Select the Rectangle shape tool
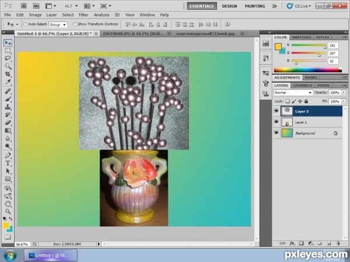The height and width of the screenshot is (262, 350). click(8, 179)
